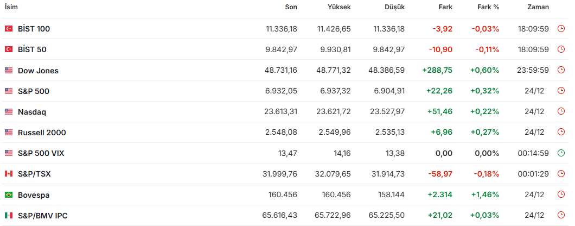The height and width of the screenshot is (226, 575).
Task: Click the green clock icon for S&P 500 VIX
Action: (x=561, y=153)
